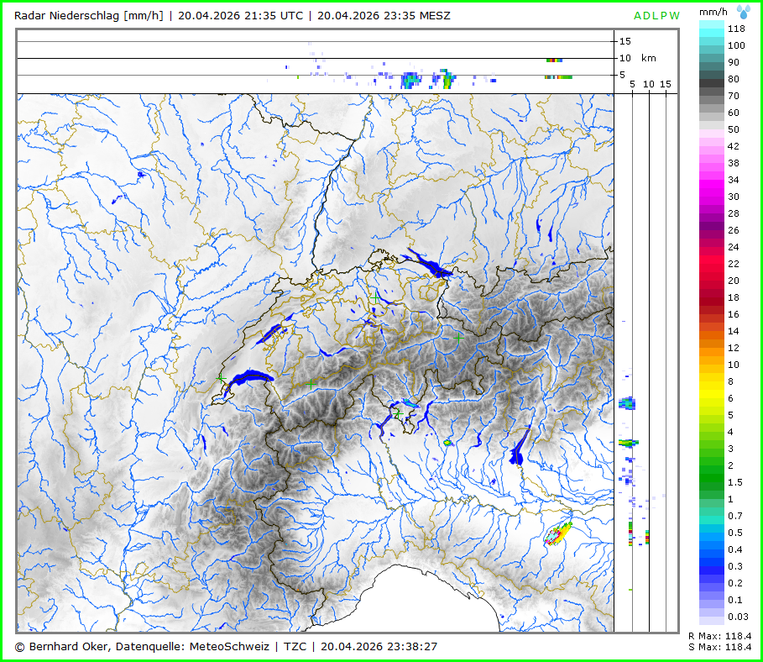The width and height of the screenshot is (763, 662).
Task: Click the Weissfluhgipfel radar cross in eastern Switzerland
Action: point(458,337)
